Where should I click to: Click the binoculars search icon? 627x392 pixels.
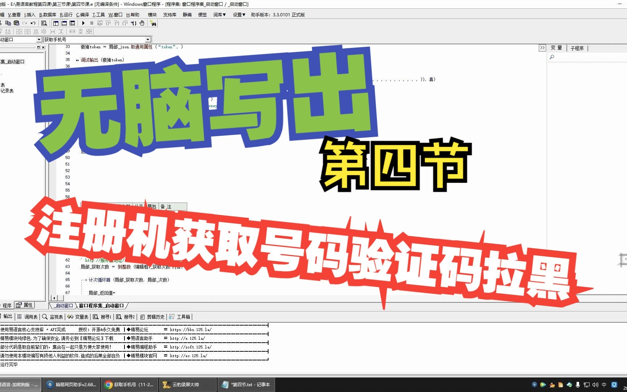tap(153, 23)
